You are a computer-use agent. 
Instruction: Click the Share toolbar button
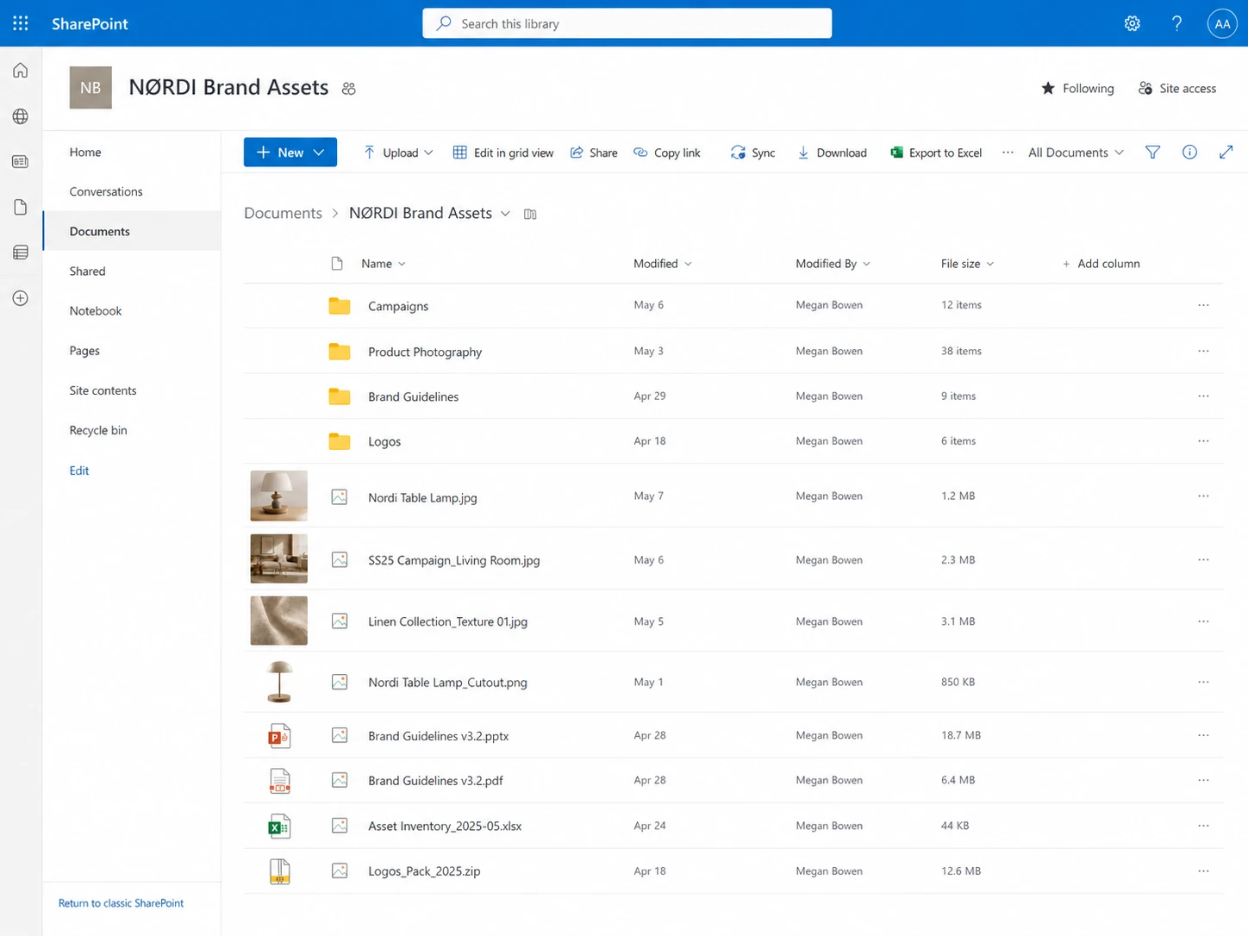click(594, 153)
